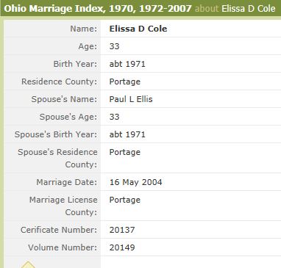This screenshot has height=268, width=281.
Task: Click the 'Spouse's Name:' field label
Action: click(64, 99)
